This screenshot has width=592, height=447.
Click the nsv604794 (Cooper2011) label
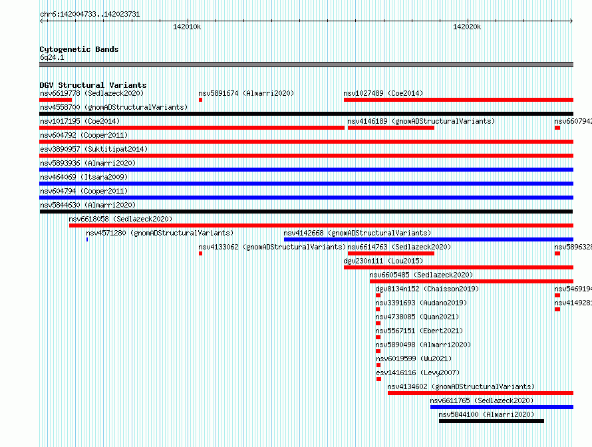click(x=84, y=191)
